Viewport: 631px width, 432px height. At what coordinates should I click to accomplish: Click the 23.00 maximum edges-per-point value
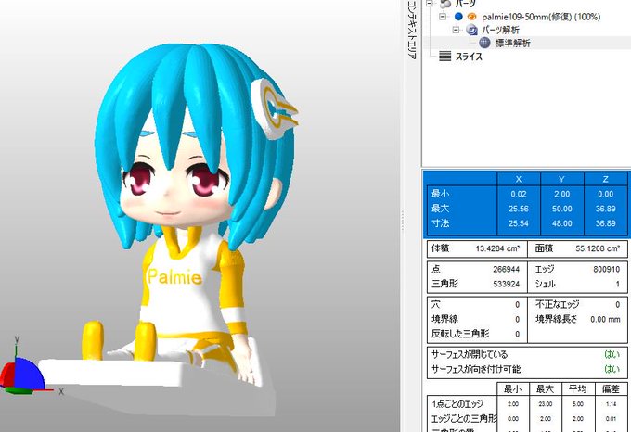(546, 404)
